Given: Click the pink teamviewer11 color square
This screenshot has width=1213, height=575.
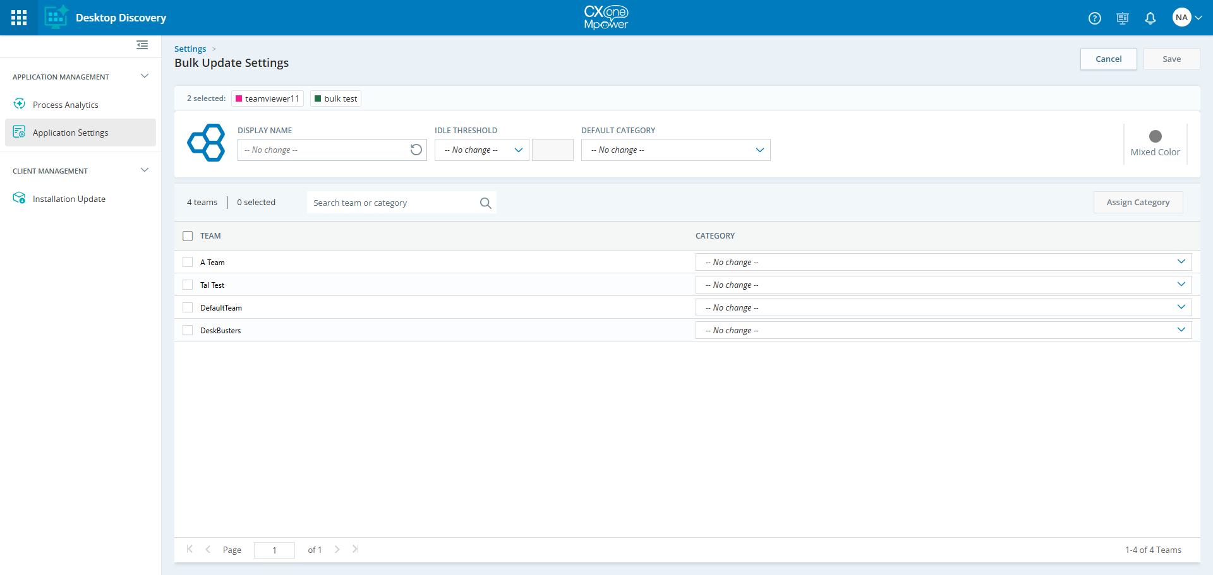Looking at the screenshot, I should (239, 98).
